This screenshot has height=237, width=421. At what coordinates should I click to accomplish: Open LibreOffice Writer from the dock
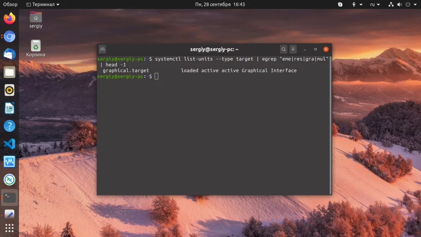point(9,108)
